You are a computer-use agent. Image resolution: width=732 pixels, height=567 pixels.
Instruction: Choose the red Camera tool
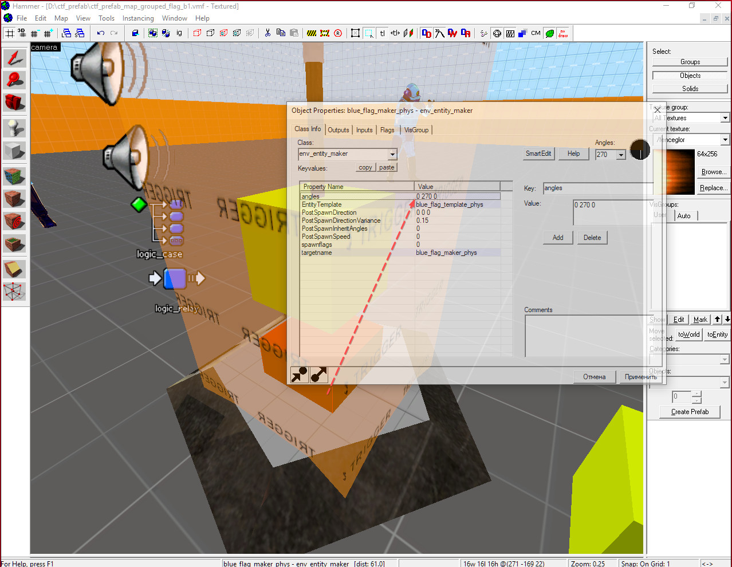pos(15,103)
